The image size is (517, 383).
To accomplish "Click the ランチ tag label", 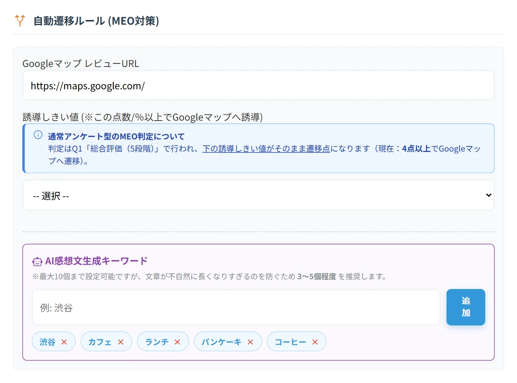I will [157, 342].
